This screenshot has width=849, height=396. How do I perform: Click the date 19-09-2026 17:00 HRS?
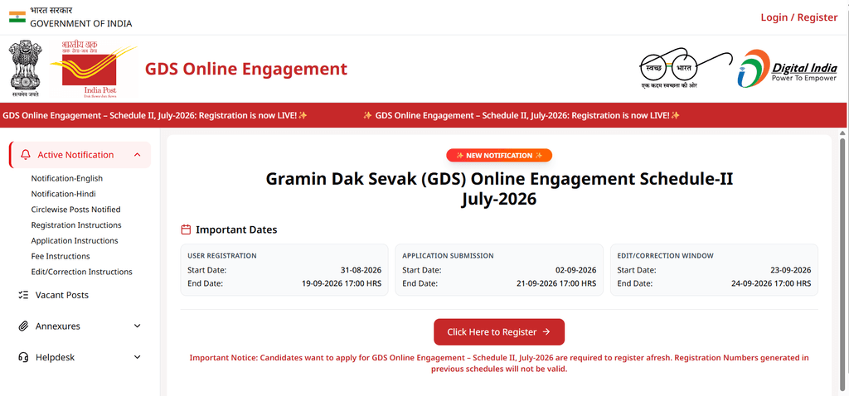click(342, 283)
